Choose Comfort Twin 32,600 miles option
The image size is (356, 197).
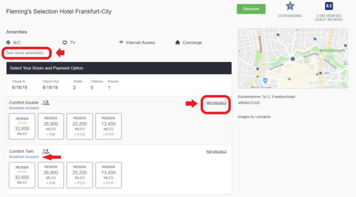[x=22, y=175]
